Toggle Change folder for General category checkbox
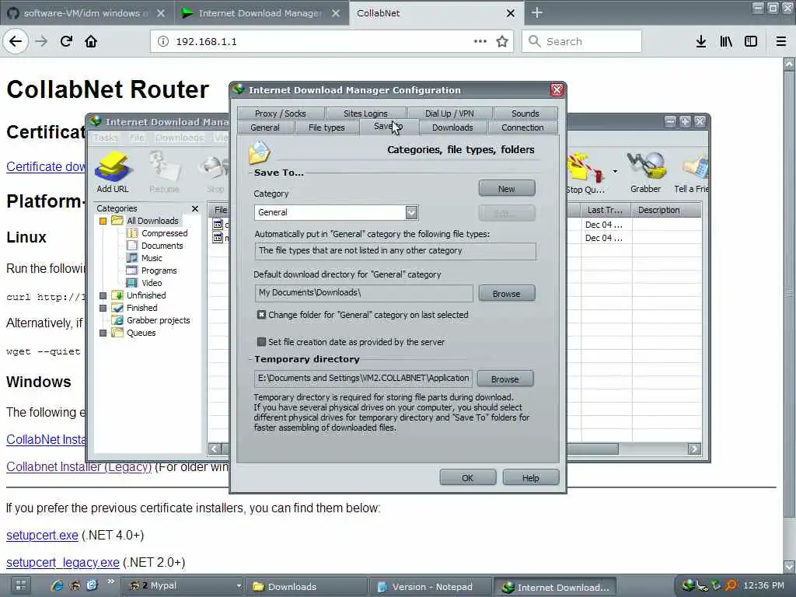796x597 pixels. click(261, 315)
